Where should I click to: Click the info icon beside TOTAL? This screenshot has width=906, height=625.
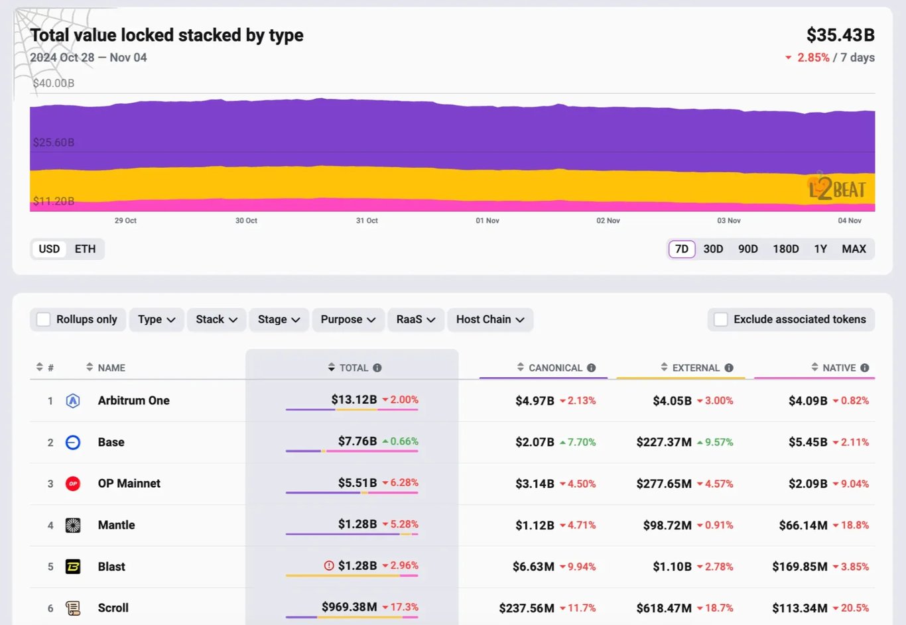click(x=377, y=368)
